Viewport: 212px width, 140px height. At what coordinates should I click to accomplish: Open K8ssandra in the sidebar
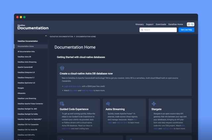click(22, 93)
